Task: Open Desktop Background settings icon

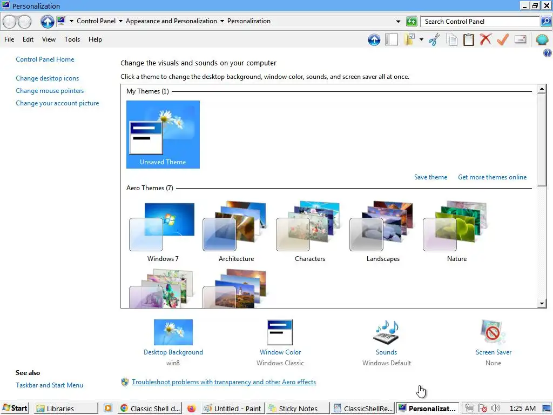Action: (x=173, y=332)
